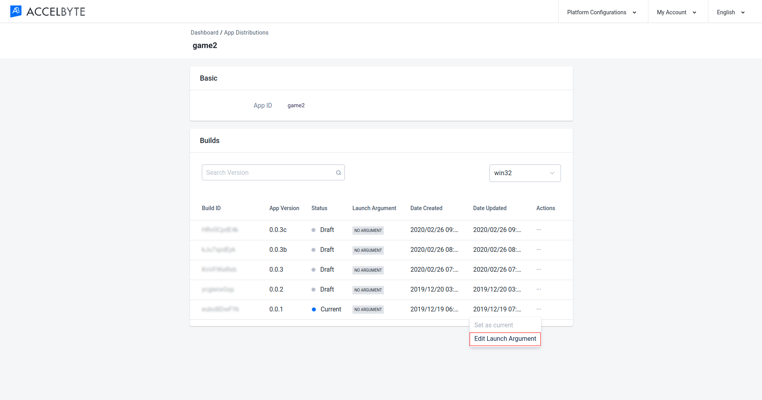Choose Set as current option
The height and width of the screenshot is (400, 762).
pyautogui.click(x=493, y=325)
